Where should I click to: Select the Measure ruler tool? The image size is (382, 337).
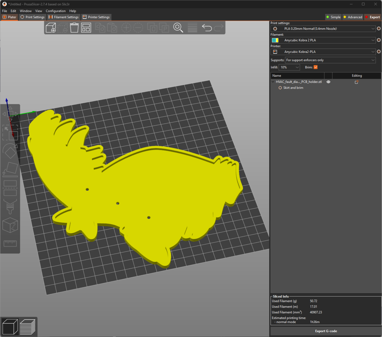(x=10, y=243)
